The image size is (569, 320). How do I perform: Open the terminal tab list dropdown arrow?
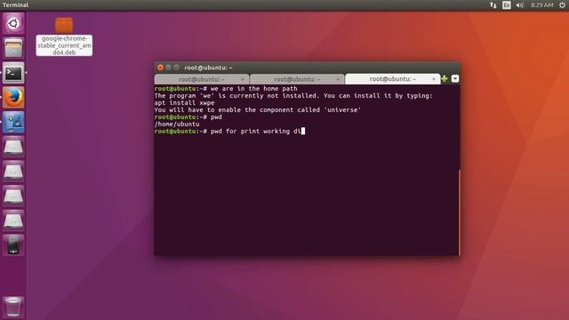(455, 79)
